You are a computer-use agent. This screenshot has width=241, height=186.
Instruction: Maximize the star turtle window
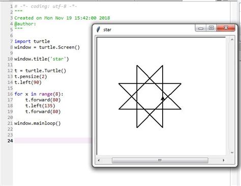coord(211,28)
